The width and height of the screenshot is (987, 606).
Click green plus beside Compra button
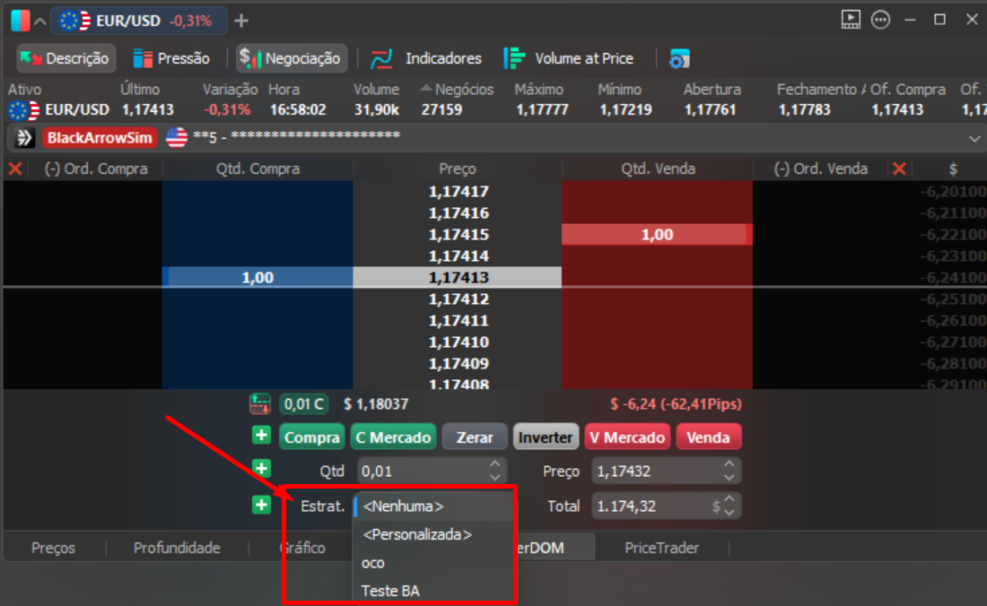pyautogui.click(x=261, y=435)
